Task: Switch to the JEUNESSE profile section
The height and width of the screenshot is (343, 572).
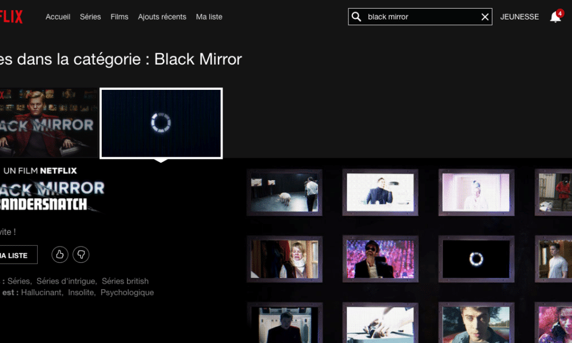Action: tap(519, 17)
